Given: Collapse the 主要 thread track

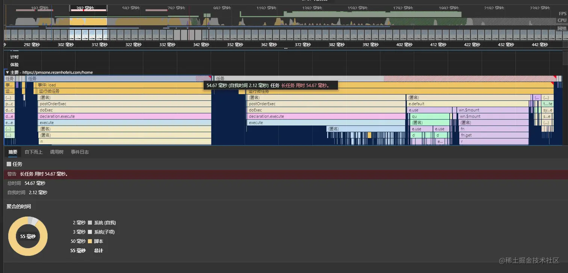Looking at the screenshot, I should (7, 72).
